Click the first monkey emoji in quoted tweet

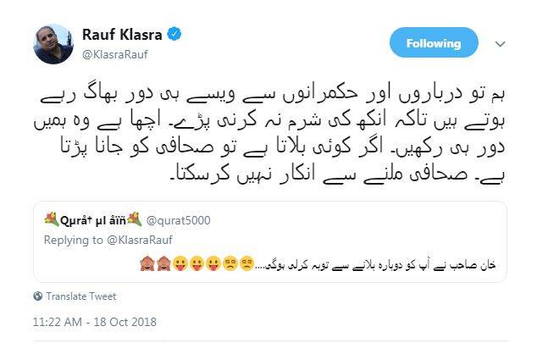[x=147, y=264]
